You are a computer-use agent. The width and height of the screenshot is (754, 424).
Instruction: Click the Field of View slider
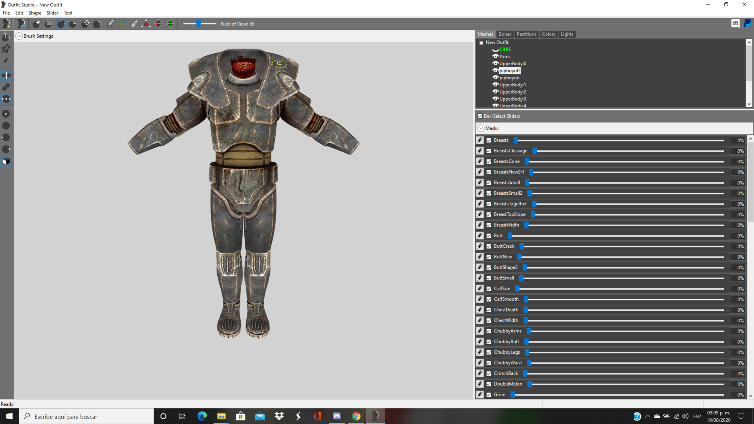coord(199,24)
